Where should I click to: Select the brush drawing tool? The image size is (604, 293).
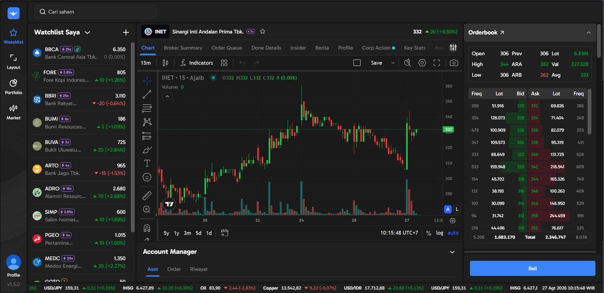click(147, 150)
